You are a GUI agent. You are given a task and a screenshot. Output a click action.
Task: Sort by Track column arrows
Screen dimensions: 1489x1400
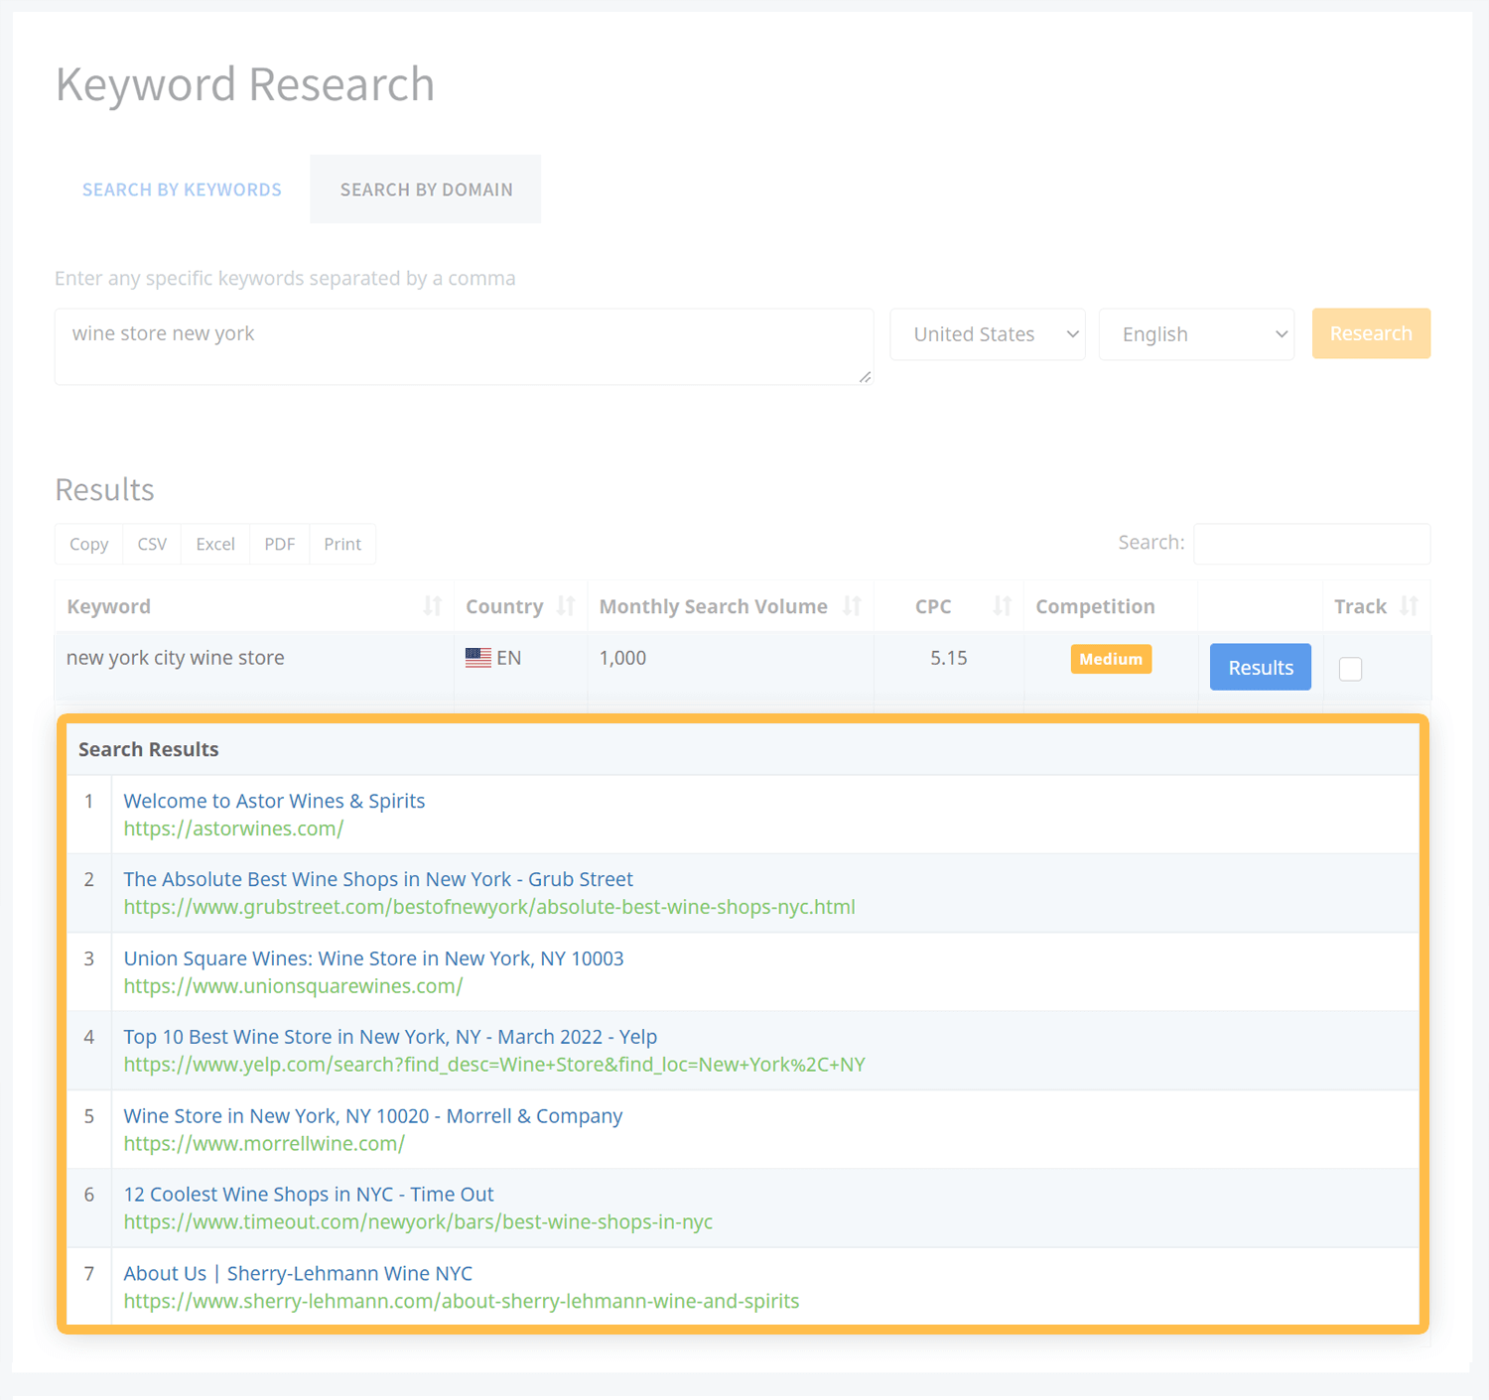(1408, 606)
